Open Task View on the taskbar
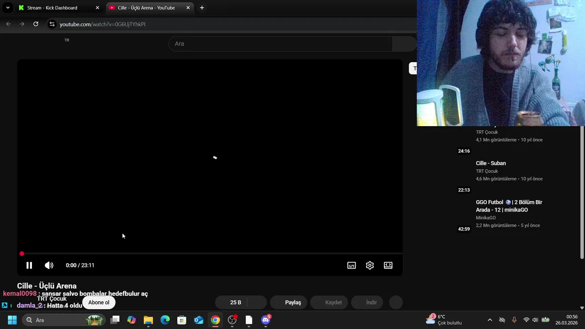The height and width of the screenshot is (329, 585). [x=115, y=320]
